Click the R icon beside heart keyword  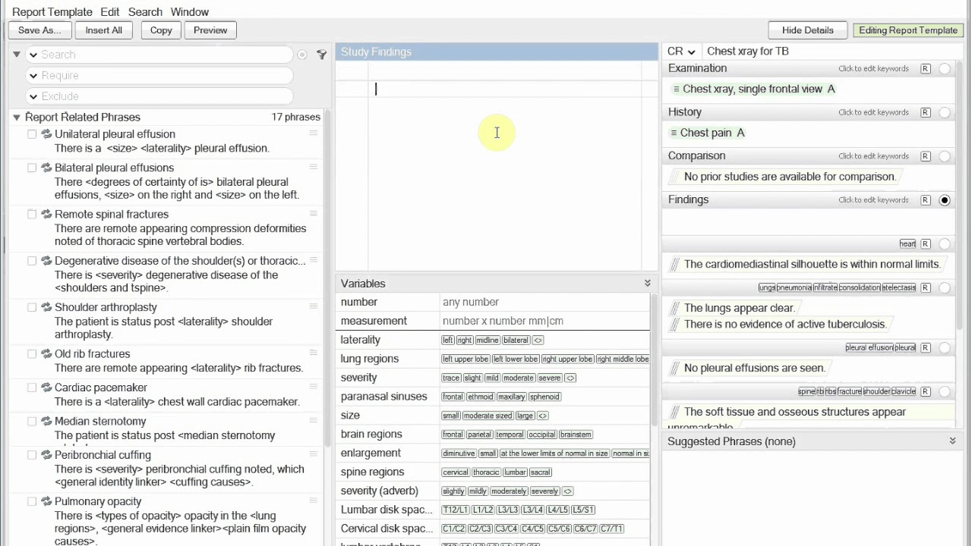point(925,244)
